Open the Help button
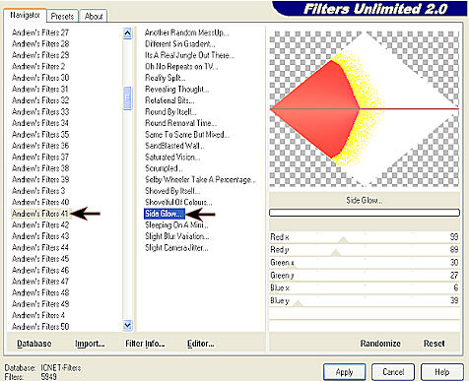The height and width of the screenshot is (381, 469). coord(442,372)
